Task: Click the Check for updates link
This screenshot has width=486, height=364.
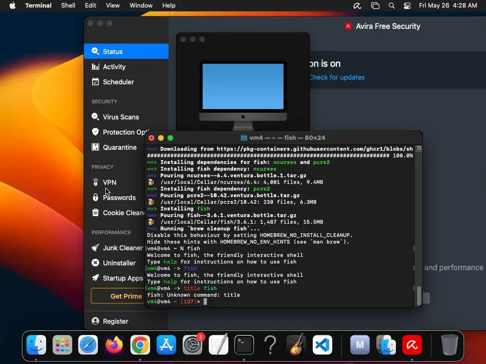Action: pos(337,77)
